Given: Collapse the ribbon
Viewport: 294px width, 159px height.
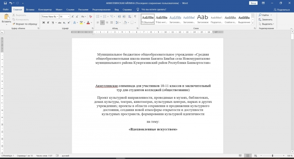Looking at the screenshot, I should [x=291, y=29].
